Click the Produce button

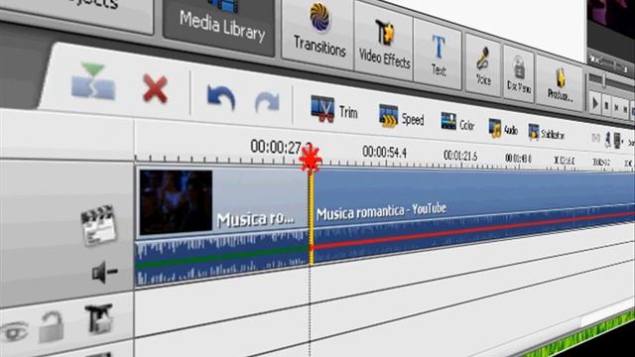point(560,84)
